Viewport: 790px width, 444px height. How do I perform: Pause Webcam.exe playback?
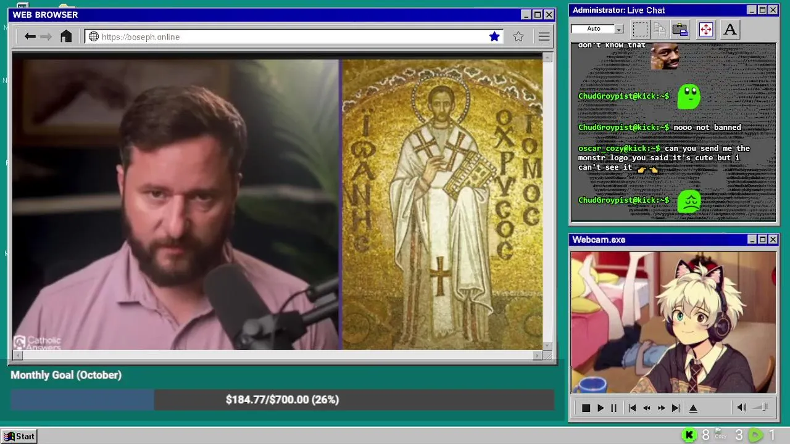tap(613, 408)
